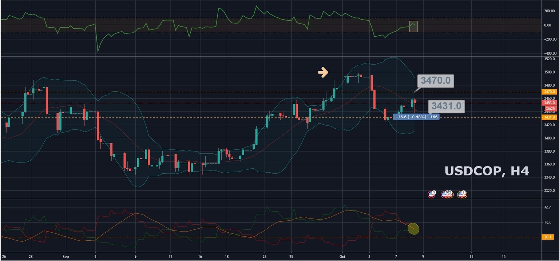The width and height of the screenshot is (559, 261).
Task: Open the US economic events icon showing 5
Action: pos(431,194)
